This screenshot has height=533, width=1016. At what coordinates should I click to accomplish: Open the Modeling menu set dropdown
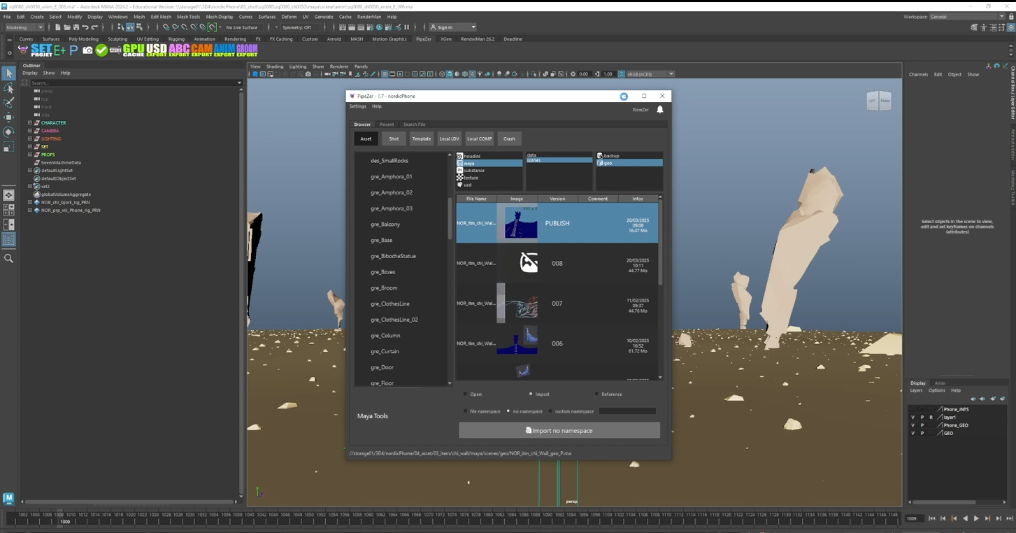point(25,27)
